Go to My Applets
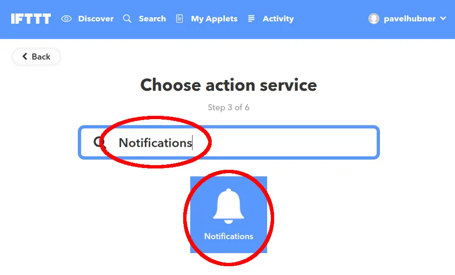Image resolution: width=455 pixels, height=275 pixels. [x=214, y=19]
